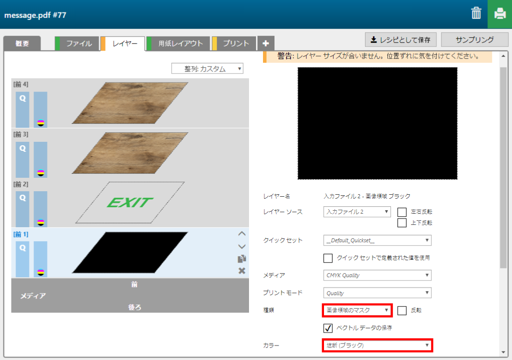Open メディア CMYK Quality dropdown
512x360 pixels.
(377, 275)
